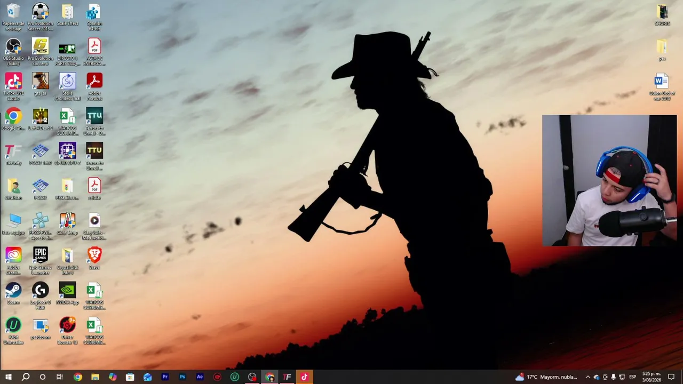Launch Adobe Creative Cloud shortcut
683x384 pixels.
(x=13, y=261)
